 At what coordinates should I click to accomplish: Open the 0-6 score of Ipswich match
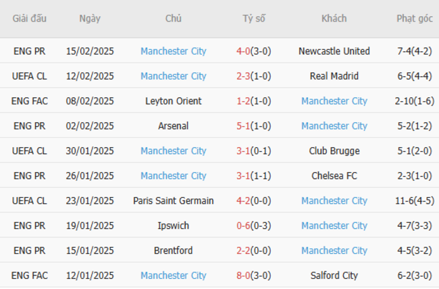tap(244, 226)
